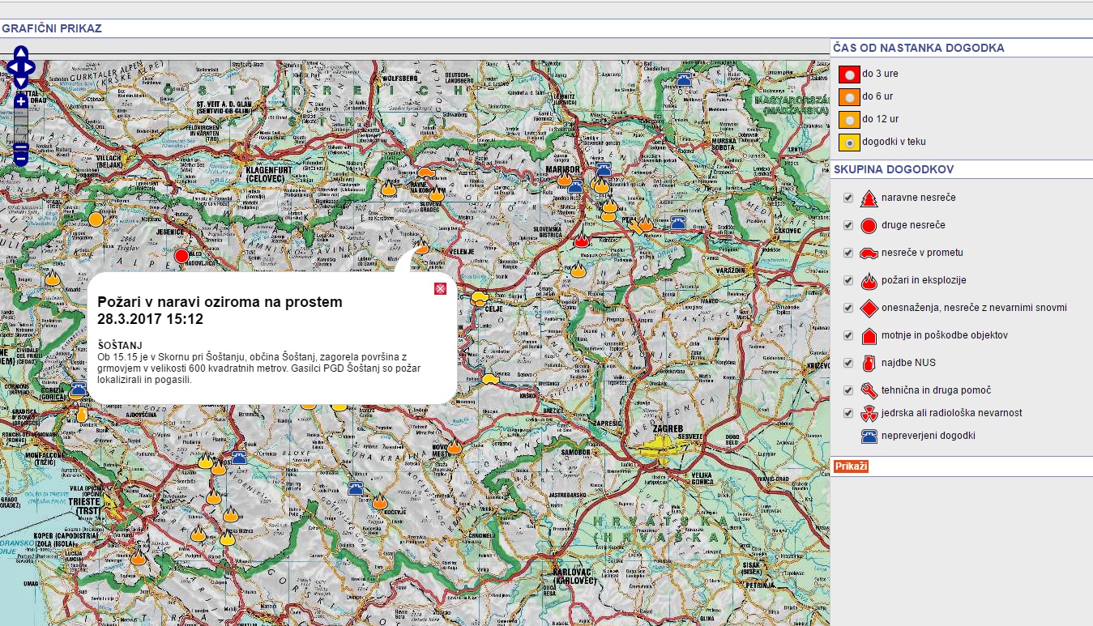This screenshot has height=626, width=1093.
Task: Uncheck the 'druge nesreče' checkbox
Action: [848, 225]
